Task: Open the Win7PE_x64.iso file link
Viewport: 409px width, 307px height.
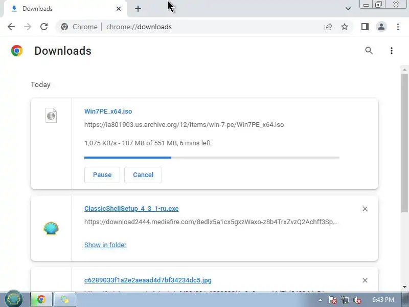Action: (108, 111)
